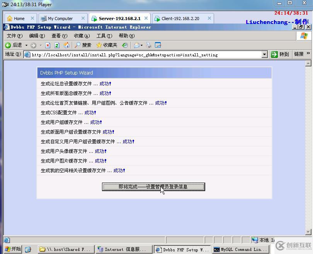Click the IE page icon in status bar
Screen dimensions: 313x254
pyautogui.click(x=7, y=240)
